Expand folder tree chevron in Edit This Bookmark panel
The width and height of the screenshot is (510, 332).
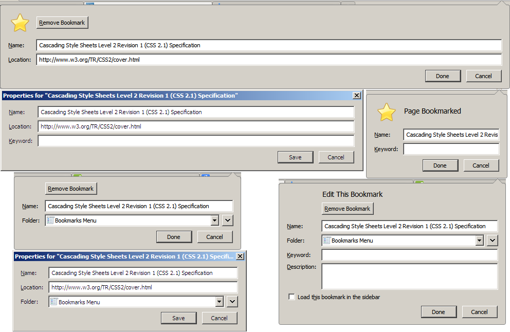tap(492, 241)
